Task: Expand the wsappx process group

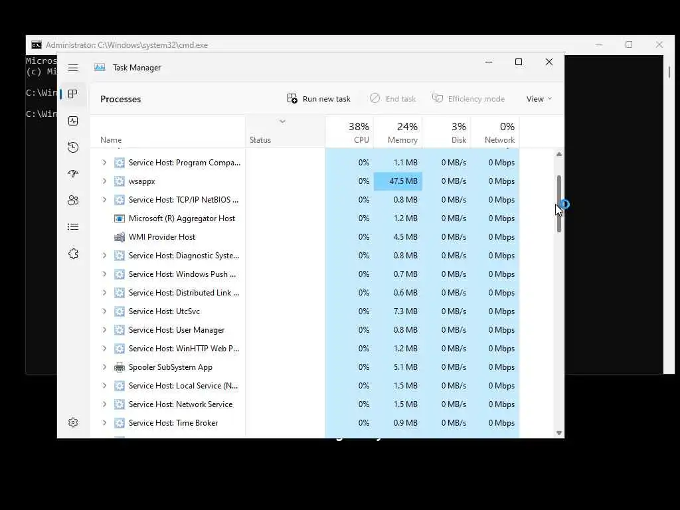Action: pos(104,181)
